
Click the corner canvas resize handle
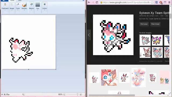point(56,70)
